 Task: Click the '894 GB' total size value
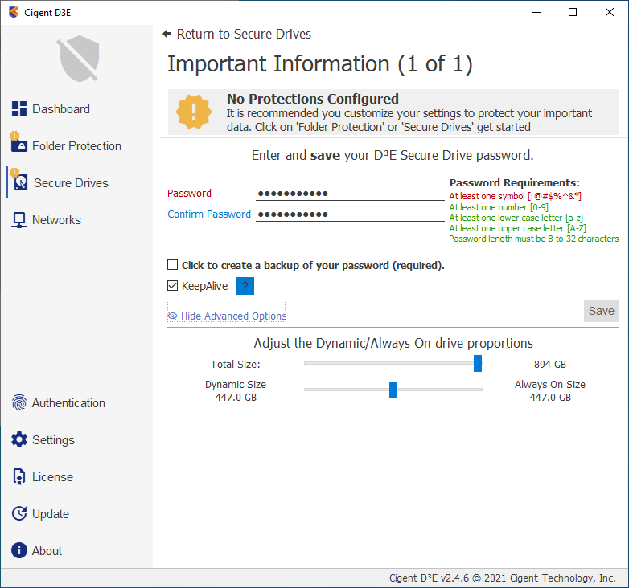coord(550,365)
